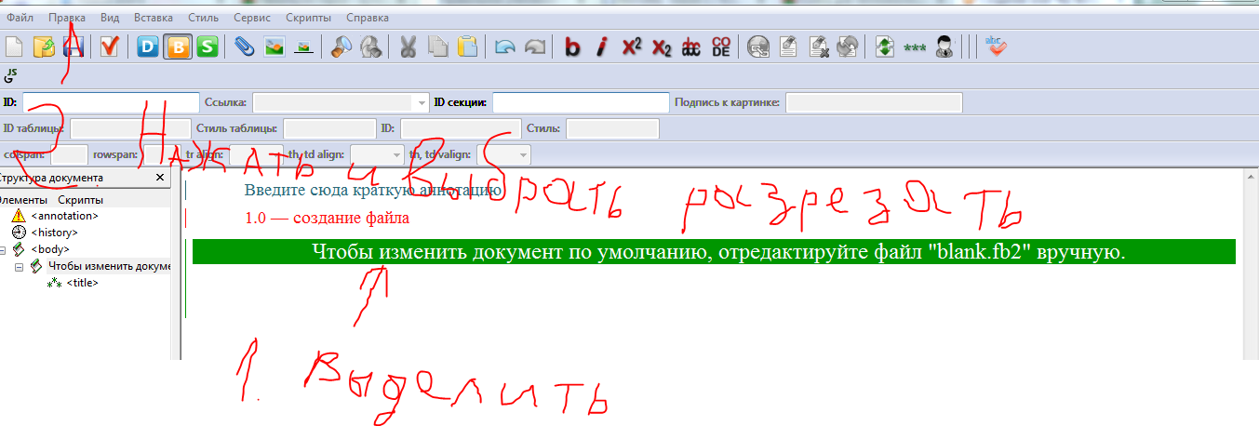The width and height of the screenshot is (1259, 426).
Task: Apply superscript formatting with X² icon
Action: point(632,47)
